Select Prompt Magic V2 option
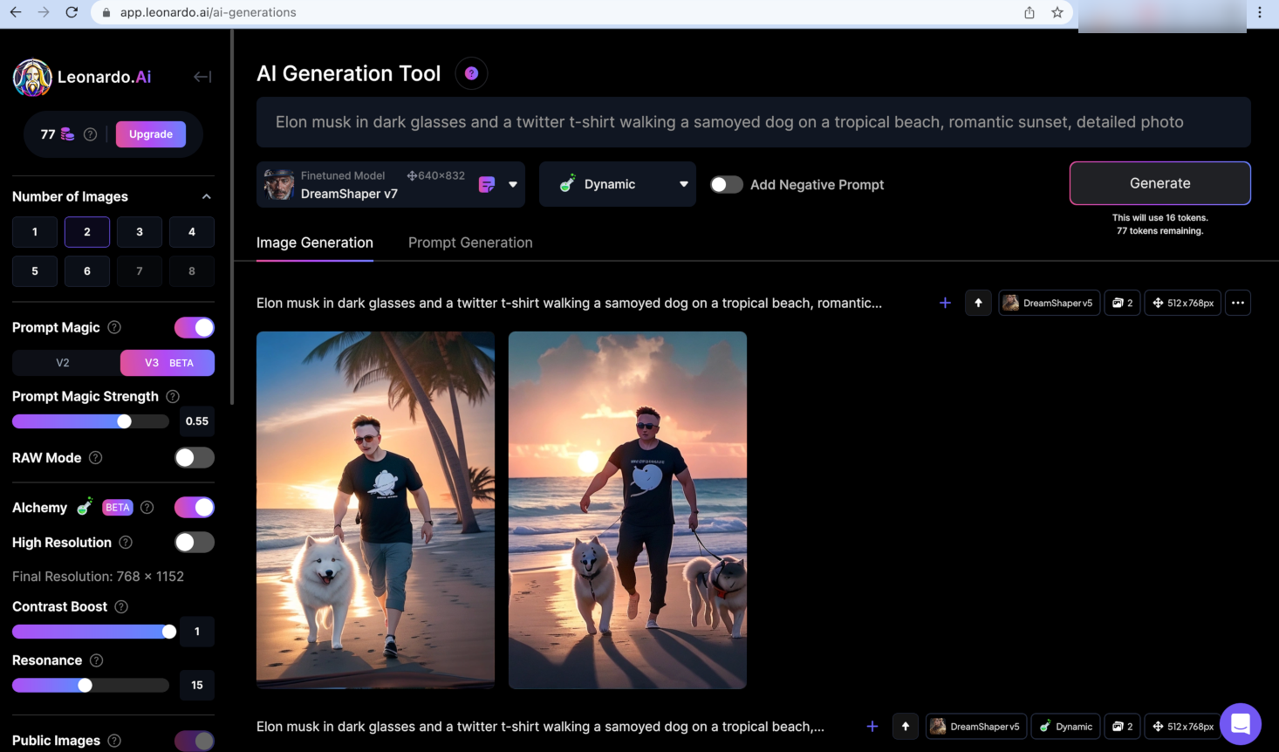This screenshot has height=752, width=1279. (x=63, y=363)
